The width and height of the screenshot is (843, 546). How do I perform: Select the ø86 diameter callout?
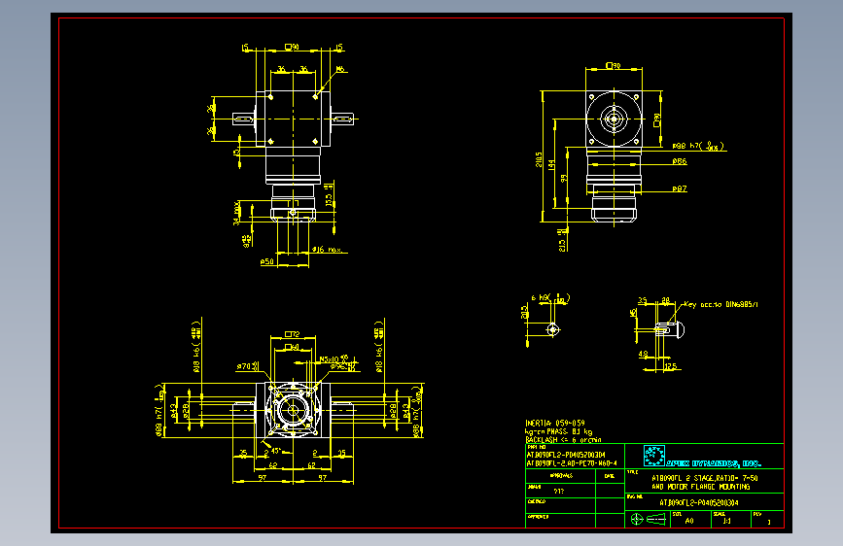(x=680, y=161)
